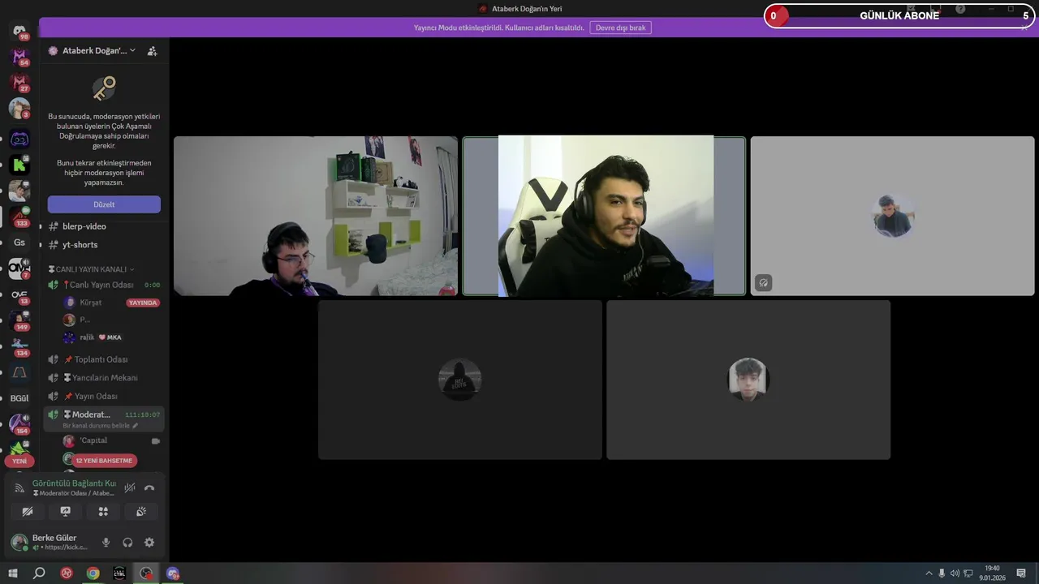Viewport: 1039px width, 584px height.
Task: Join Canlı Yayın Odası voice channel
Action: pos(104,285)
